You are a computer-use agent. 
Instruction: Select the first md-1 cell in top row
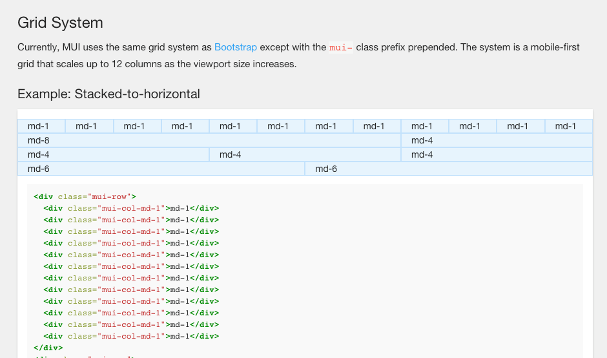(x=41, y=126)
